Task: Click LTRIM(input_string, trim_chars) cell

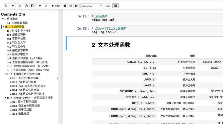Action: [x=132, y=116]
